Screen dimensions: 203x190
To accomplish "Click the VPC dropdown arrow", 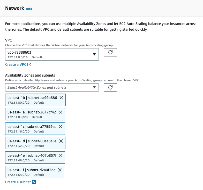I will click(94, 54).
